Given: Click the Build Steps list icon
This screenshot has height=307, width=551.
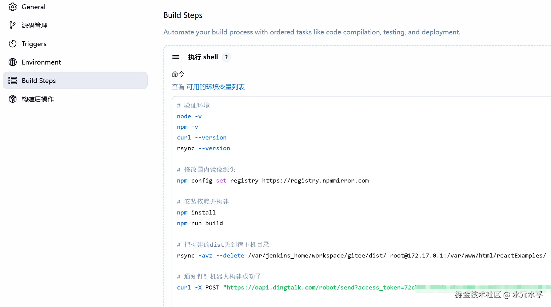Looking at the screenshot, I should coord(13,81).
